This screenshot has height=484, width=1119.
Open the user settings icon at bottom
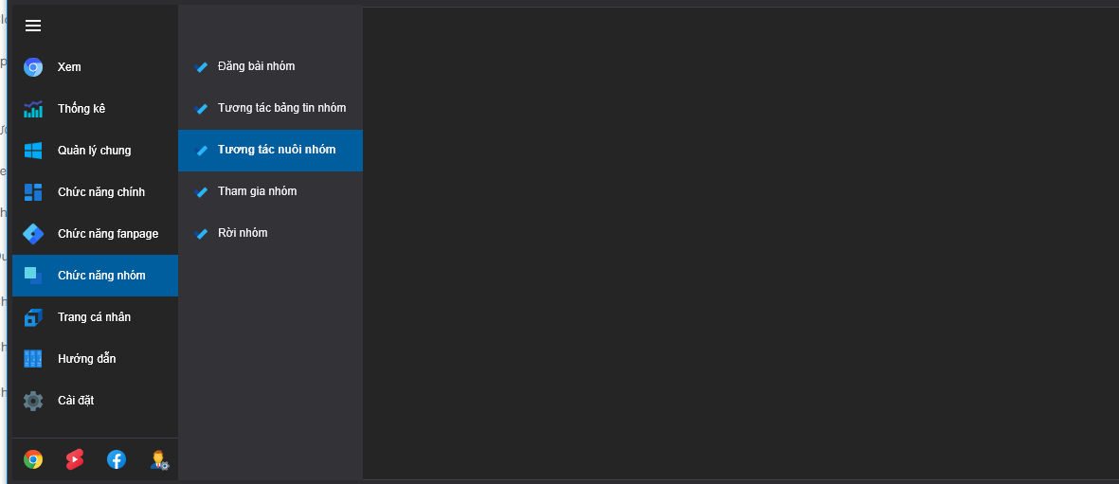(x=158, y=460)
